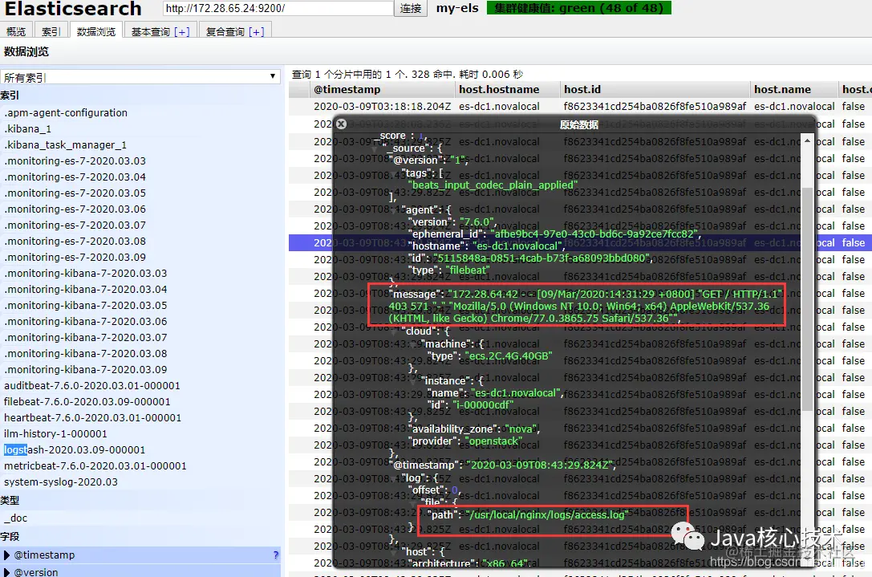The width and height of the screenshot is (872, 577).
Task: Click the 连接 connect button
Action: [x=411, y=8]
